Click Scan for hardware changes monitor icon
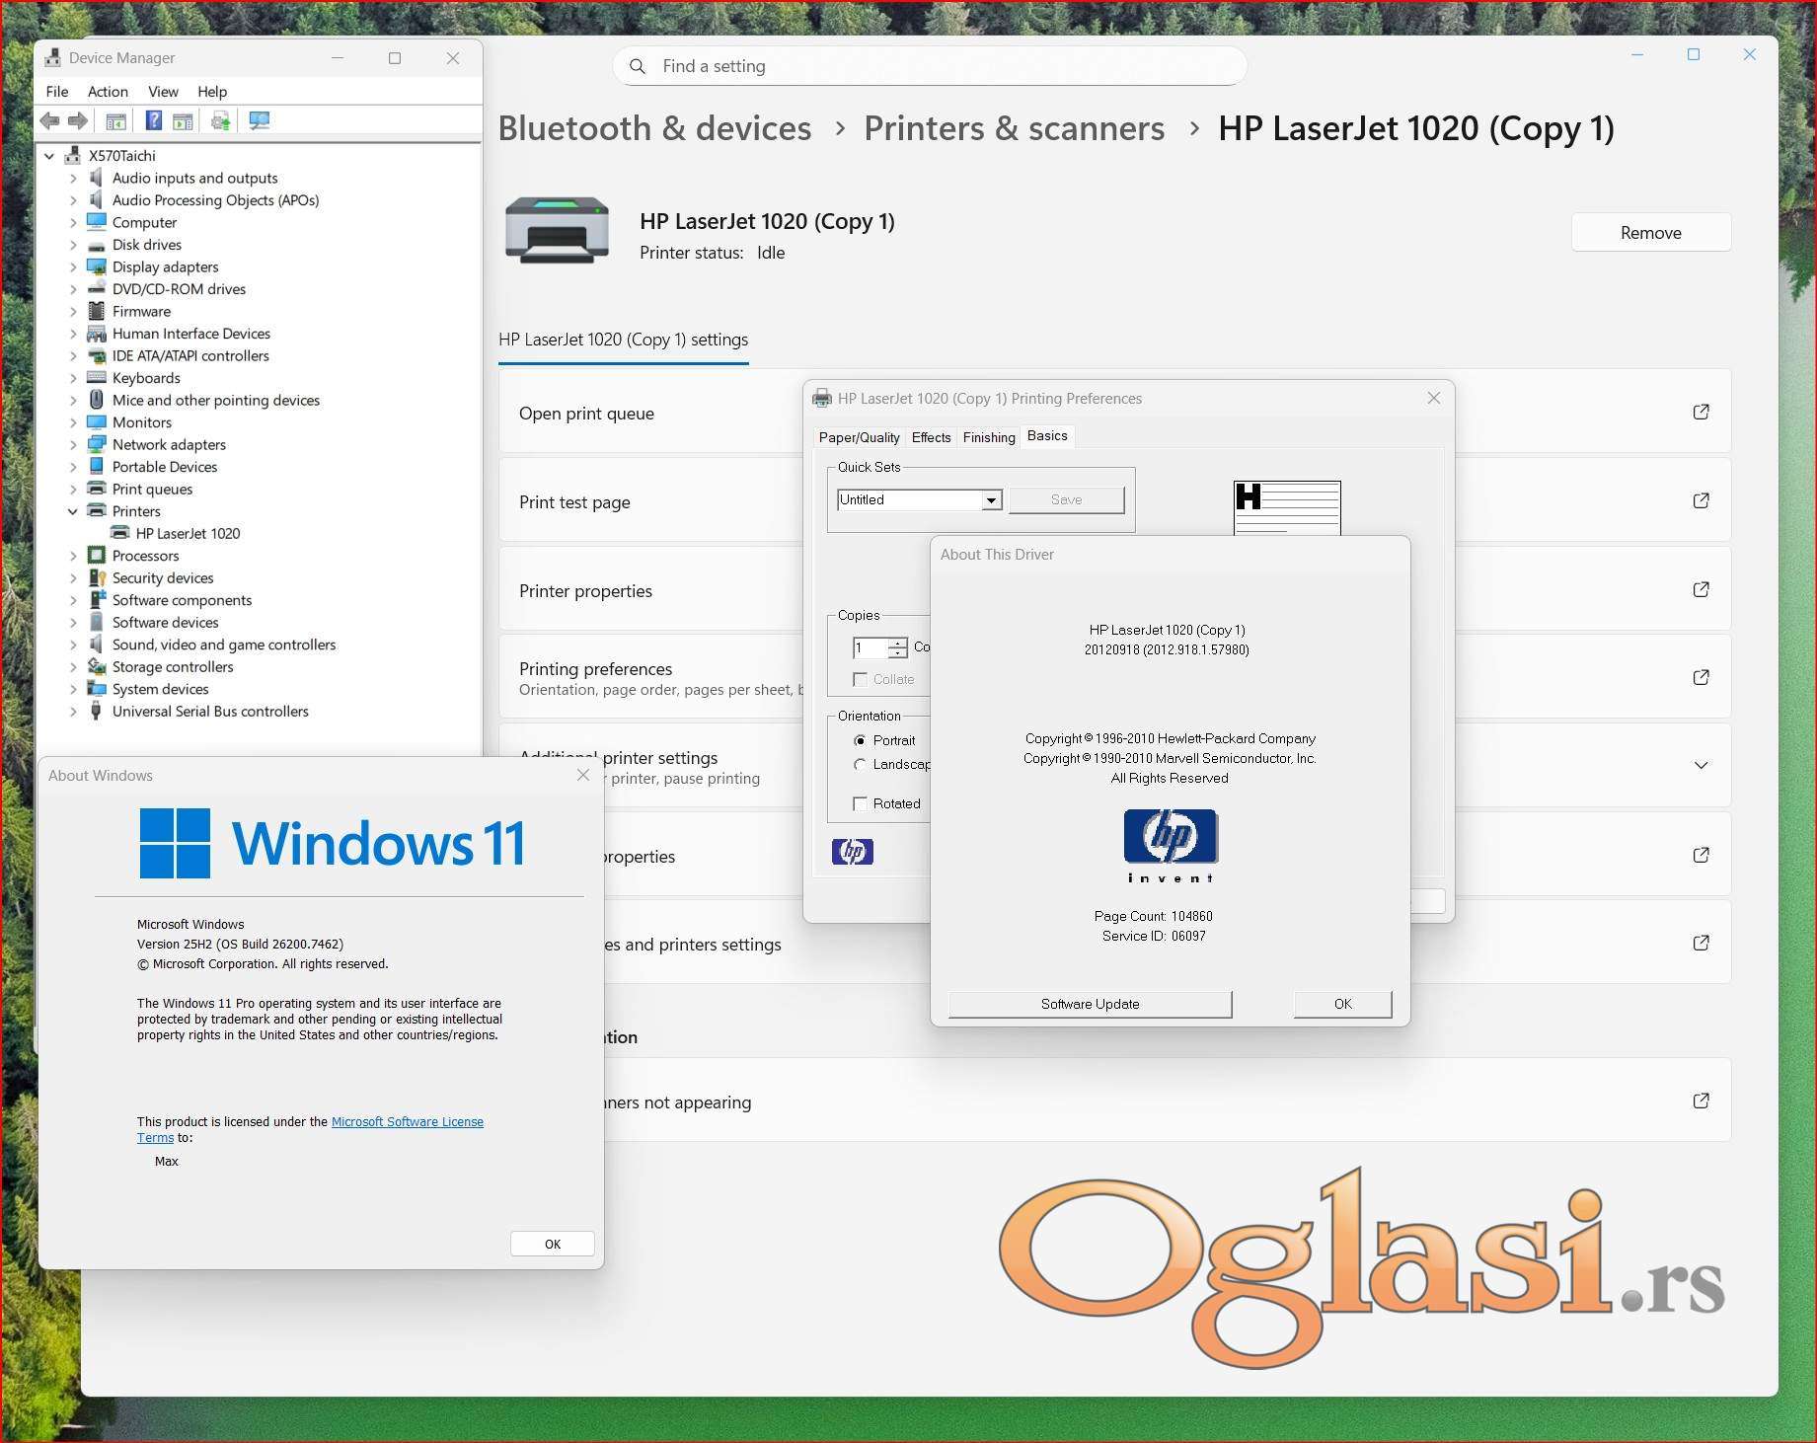The image size is (1817, 1443). 259,120
